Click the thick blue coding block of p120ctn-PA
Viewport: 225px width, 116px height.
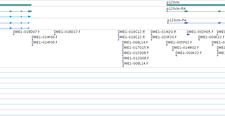[186, 23]
